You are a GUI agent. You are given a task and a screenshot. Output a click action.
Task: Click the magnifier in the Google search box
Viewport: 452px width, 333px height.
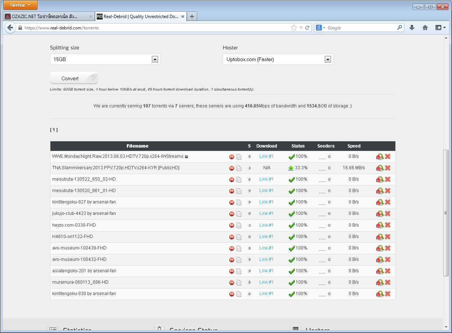click(400, 28)
